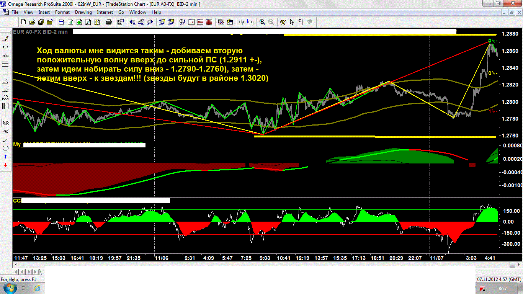Click the zoom in magnifier icon

(x=262, y=22)
